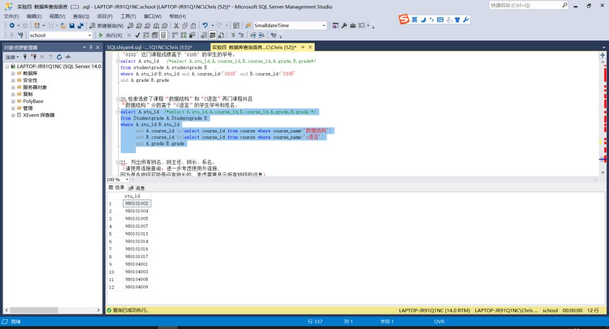The width and height of the screenshot is (609, 329).
Task: Click the navigate Back arrow icon
Action: coord(12,25)
